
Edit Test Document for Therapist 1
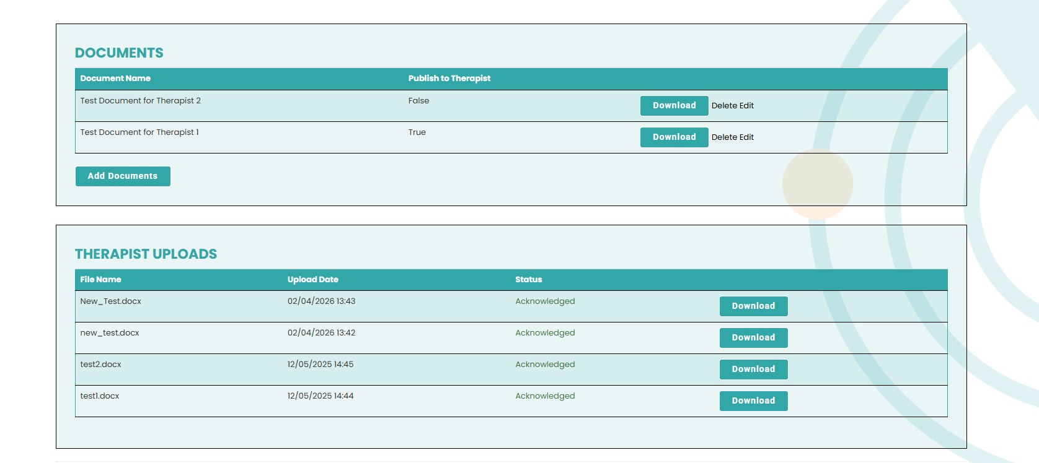pos(747,137)
